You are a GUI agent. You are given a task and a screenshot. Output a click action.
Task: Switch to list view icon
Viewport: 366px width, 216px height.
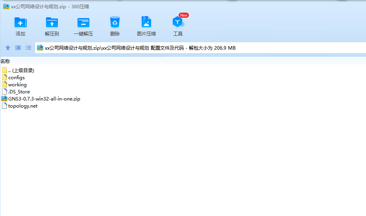[x=28, y=48]
